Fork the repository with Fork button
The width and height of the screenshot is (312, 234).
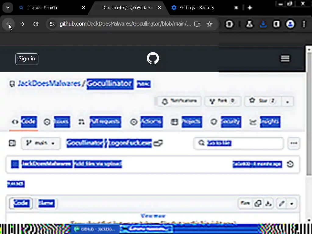222,101
